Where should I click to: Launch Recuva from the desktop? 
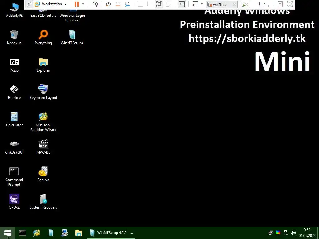click(43, 174)
